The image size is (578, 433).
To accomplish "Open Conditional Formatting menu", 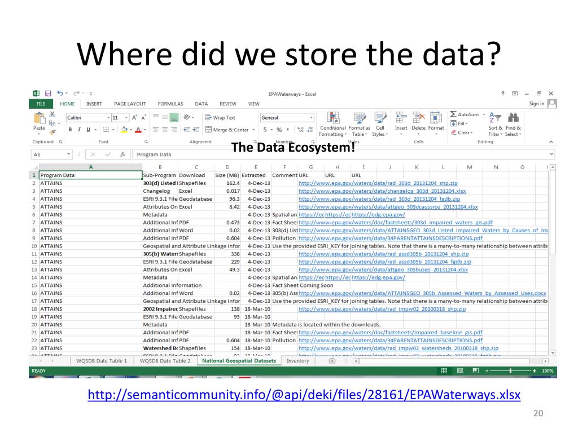I will point(333,124).
